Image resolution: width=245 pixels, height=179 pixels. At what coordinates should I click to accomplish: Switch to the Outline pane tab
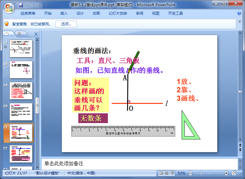coord(19,34)
